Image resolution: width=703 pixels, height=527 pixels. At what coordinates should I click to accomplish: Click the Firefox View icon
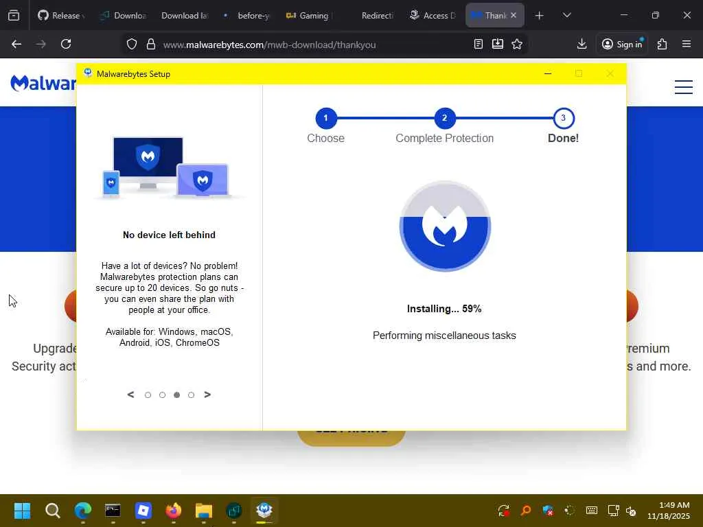(14, 15)
